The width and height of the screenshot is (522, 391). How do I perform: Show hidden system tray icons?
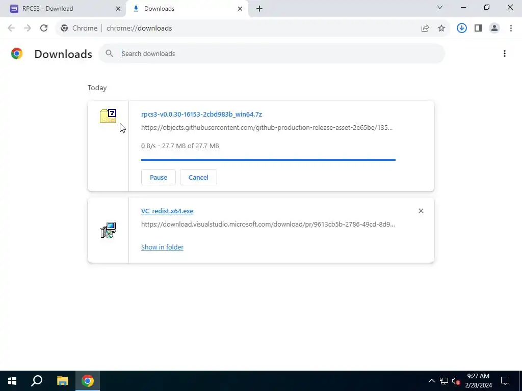coord(431,381)
